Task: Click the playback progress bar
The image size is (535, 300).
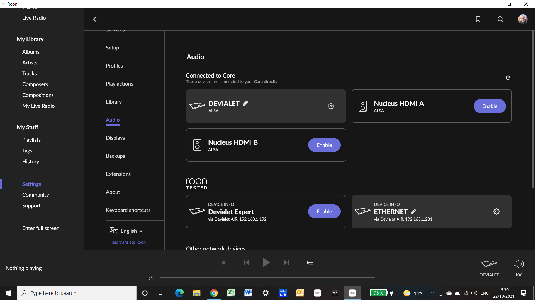Action: (x=267, y=278)
